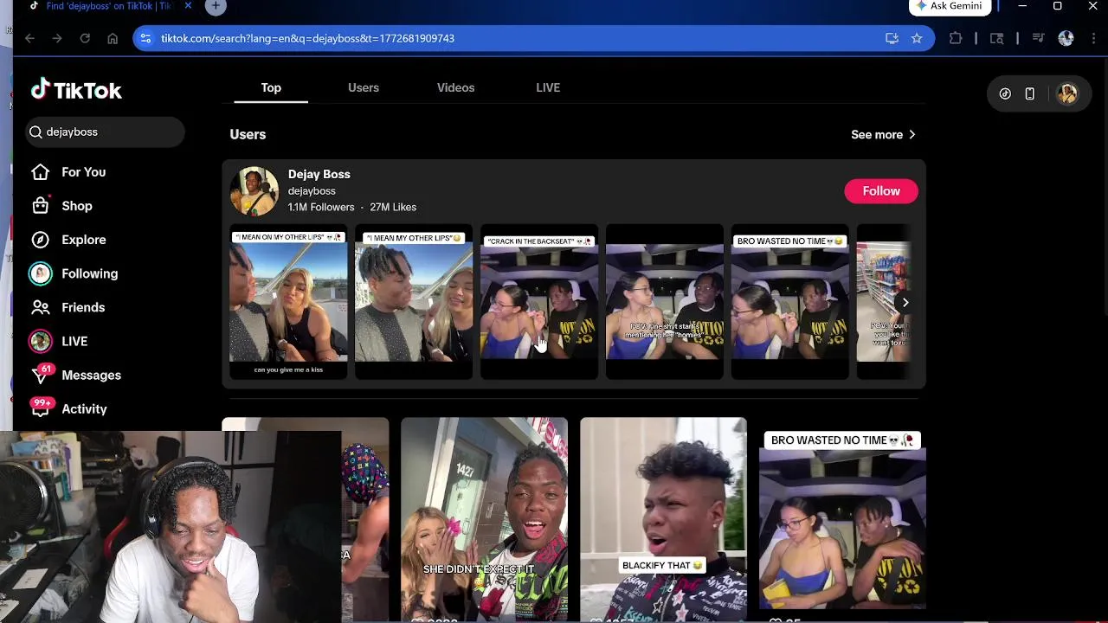Open "SHE DIDN'T EXPECT IT" video
1108x623 pixels.
click(x=485, y=519)
